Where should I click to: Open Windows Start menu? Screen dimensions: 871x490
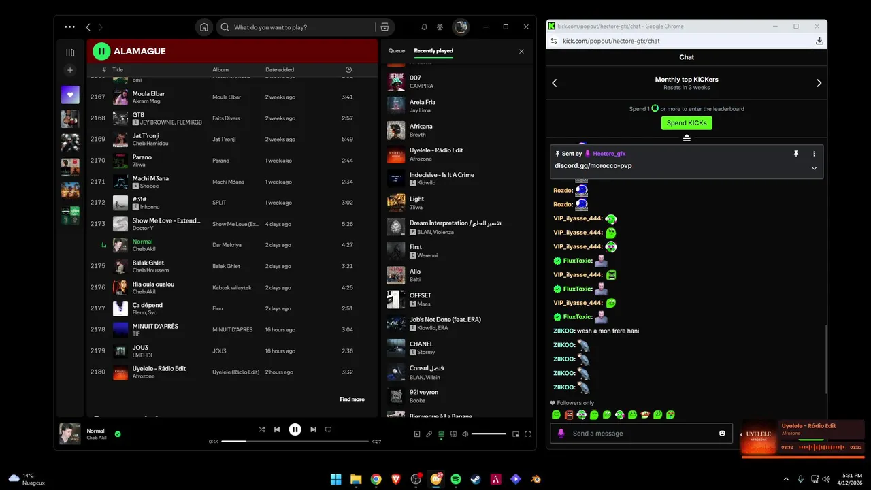pyautogui.click(x=336, y=479)
